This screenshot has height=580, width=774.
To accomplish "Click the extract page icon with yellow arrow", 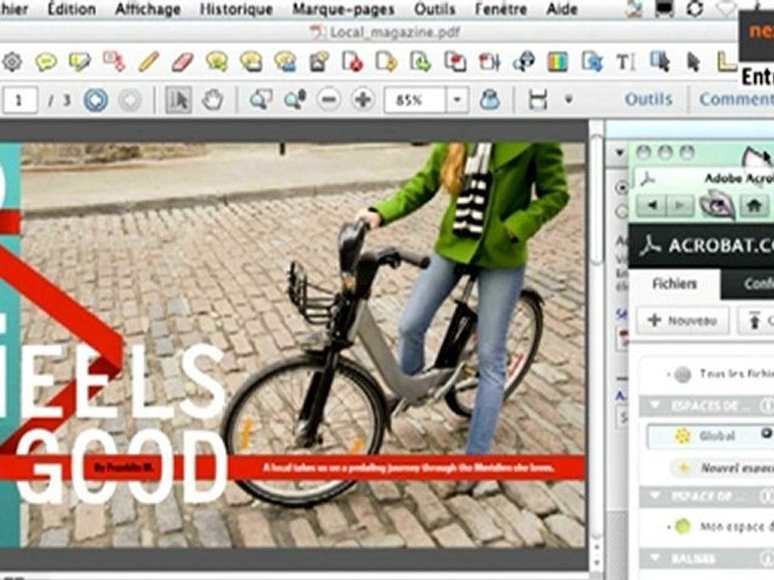I will (386, 62).
